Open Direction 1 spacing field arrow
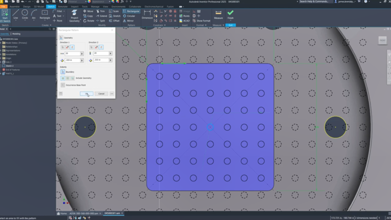 click(82, 61)
